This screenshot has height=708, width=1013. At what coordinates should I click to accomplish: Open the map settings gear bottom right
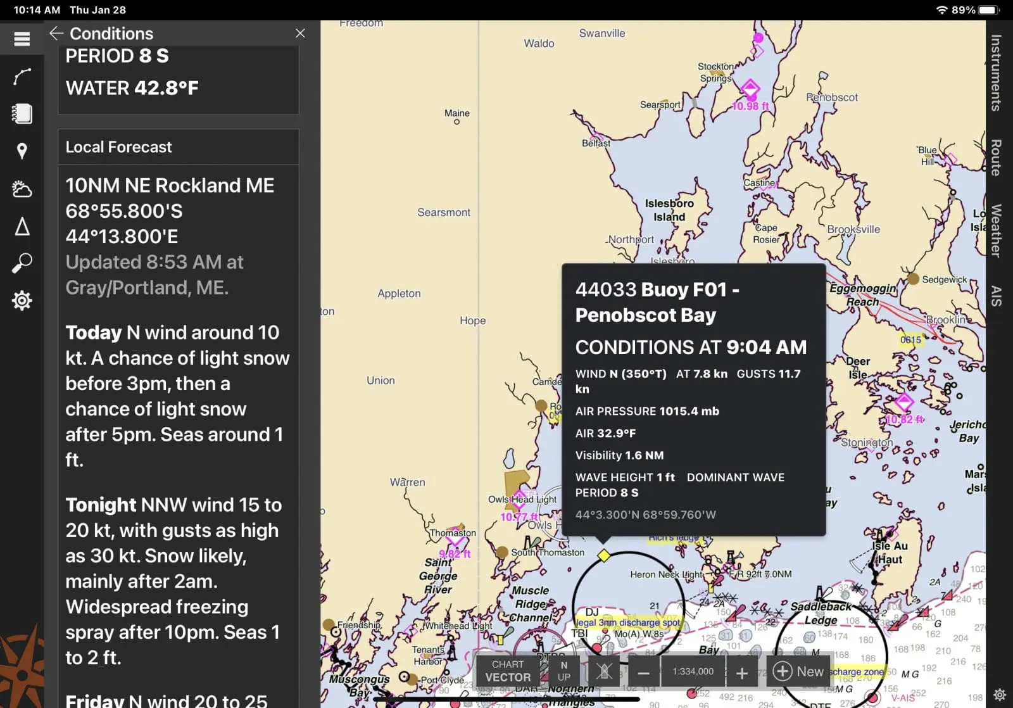[1000, 695]
